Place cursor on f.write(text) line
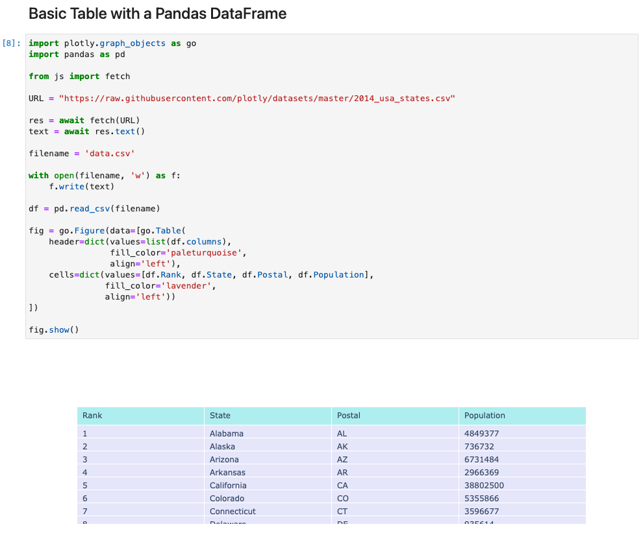 click(81, 187)
